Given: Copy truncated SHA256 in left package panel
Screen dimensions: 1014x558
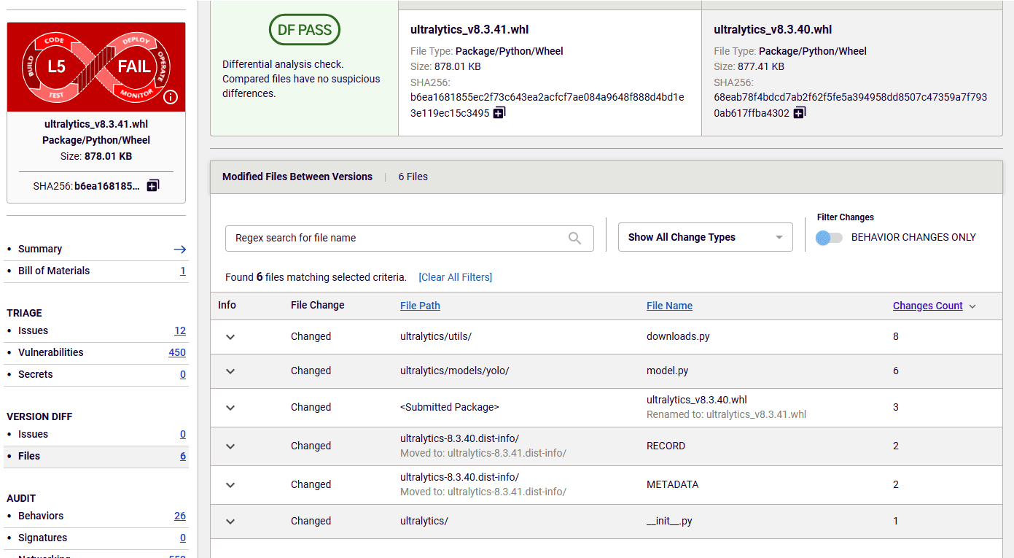Looking at the screenshot, I should tap(152, 185).
